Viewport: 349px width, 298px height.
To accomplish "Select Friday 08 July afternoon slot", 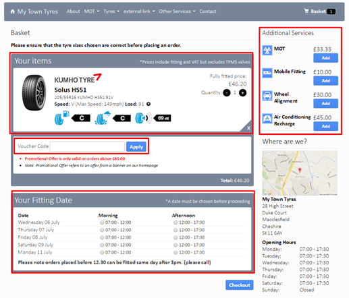I will pos(176,237).
